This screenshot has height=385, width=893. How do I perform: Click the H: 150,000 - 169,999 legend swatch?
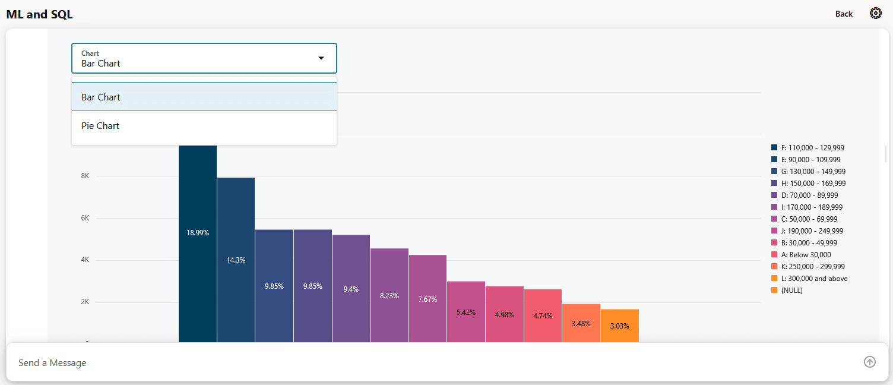point(774,183)
